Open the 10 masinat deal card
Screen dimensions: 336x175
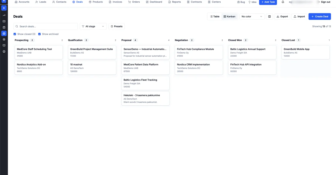[x=92, y=68]
